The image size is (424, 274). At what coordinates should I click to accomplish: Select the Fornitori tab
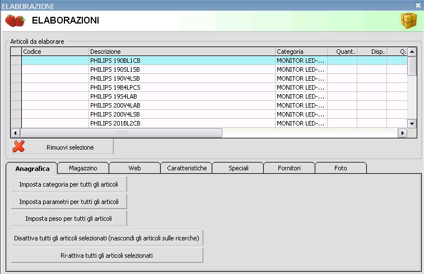click(x=289, y=168)
